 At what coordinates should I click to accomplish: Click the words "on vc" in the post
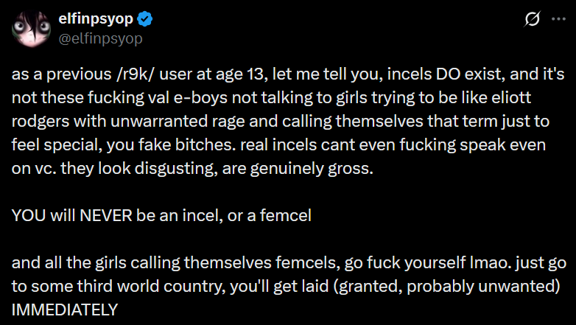(32, 168)
